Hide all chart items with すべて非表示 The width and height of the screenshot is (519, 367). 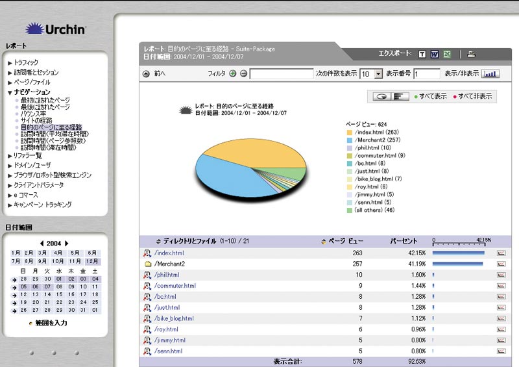(474, 96)
